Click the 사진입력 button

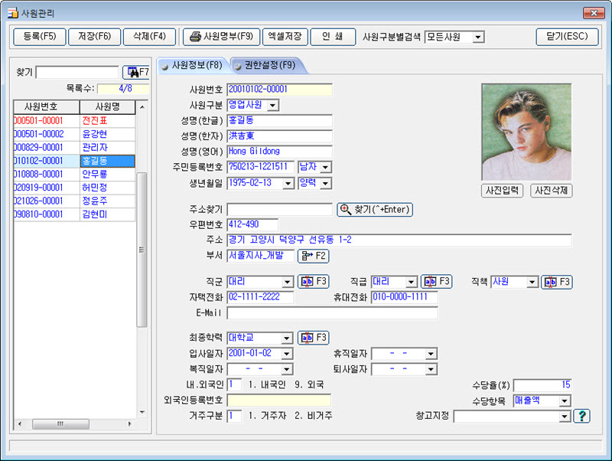502,191
